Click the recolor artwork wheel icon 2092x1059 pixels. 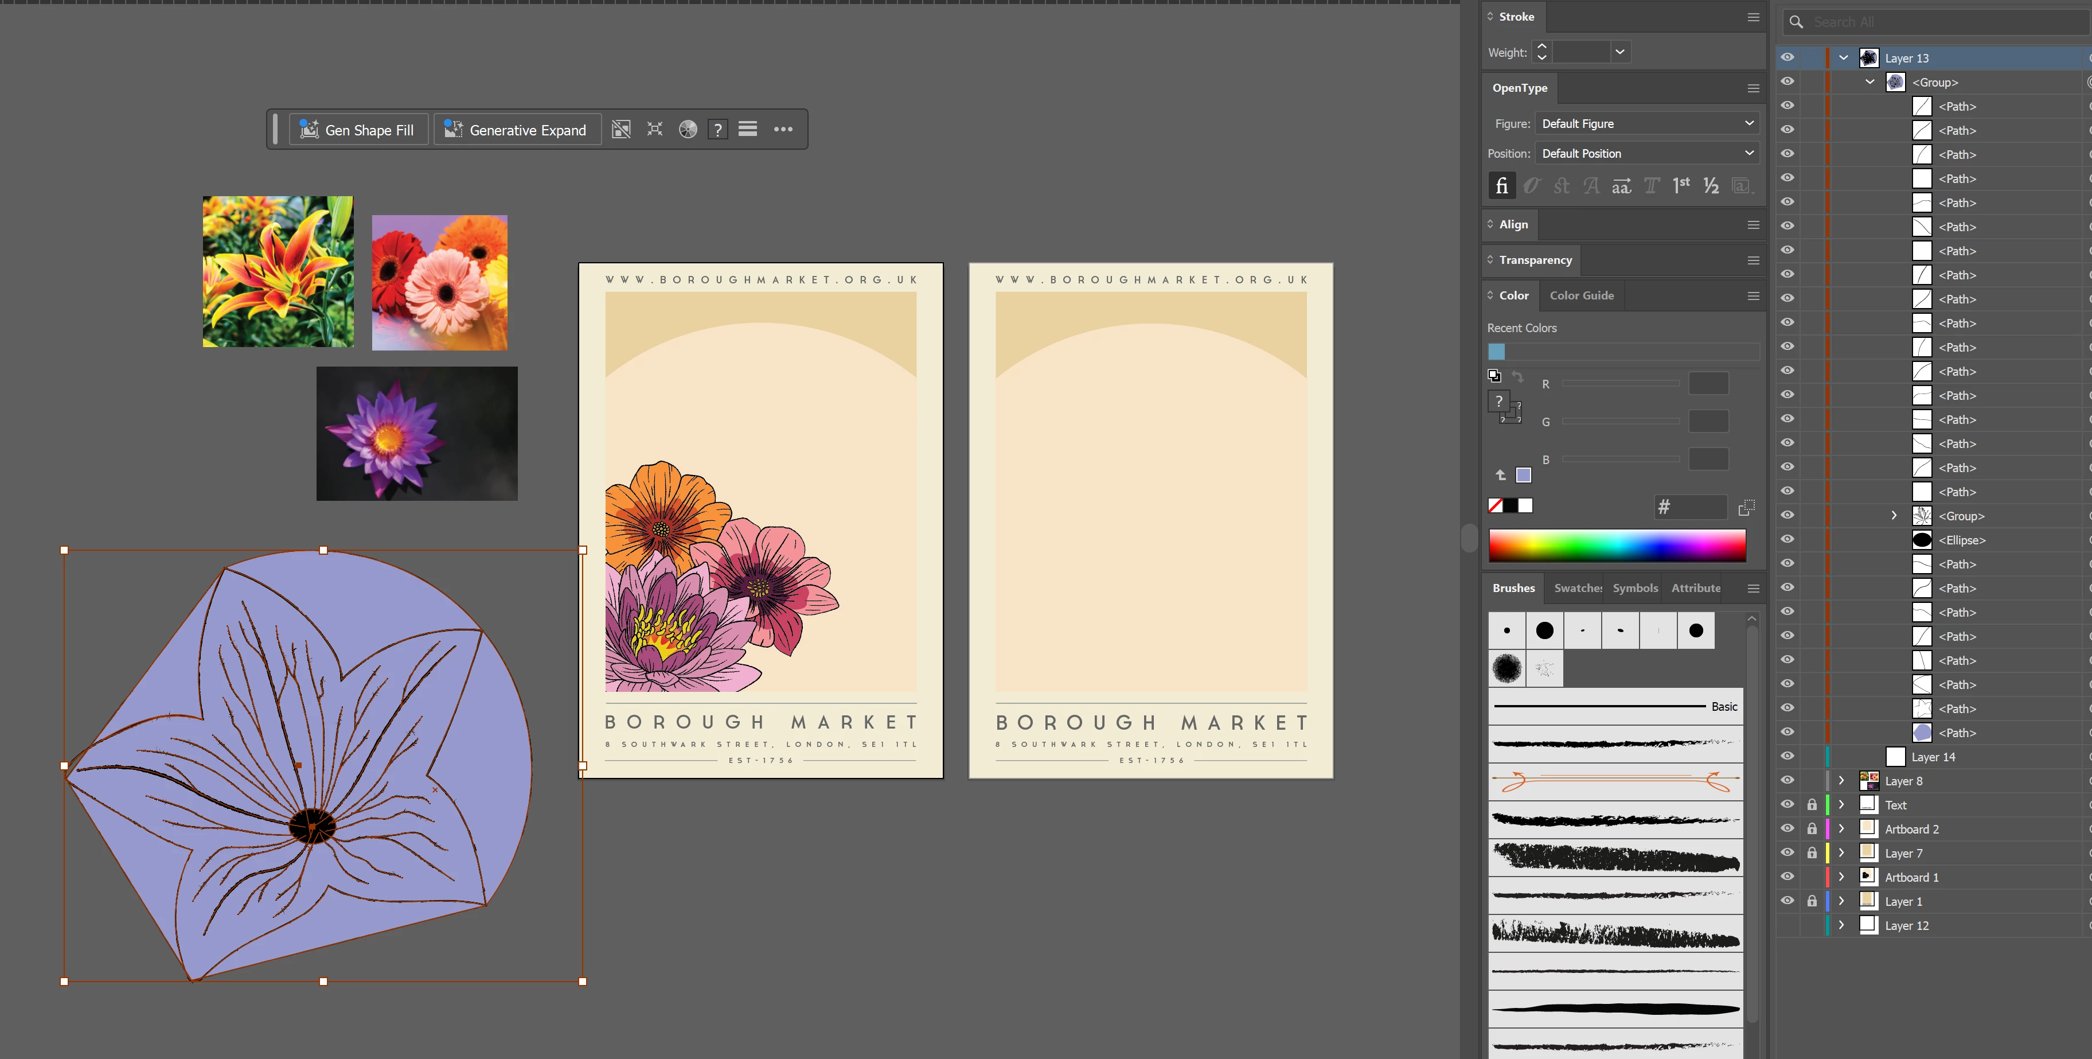tap(688, 129)
